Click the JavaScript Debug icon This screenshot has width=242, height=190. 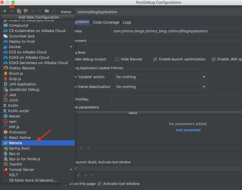click(x=6, y=89)
